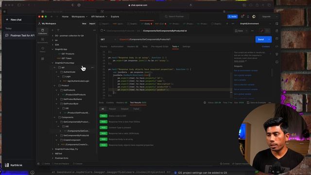The image size is (311, 175).
Task: Click the globe network icon beside Status
Action: (x=205, y=103)
